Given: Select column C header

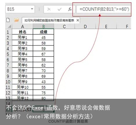Looking at the screenshot, I should click(64, 27).
